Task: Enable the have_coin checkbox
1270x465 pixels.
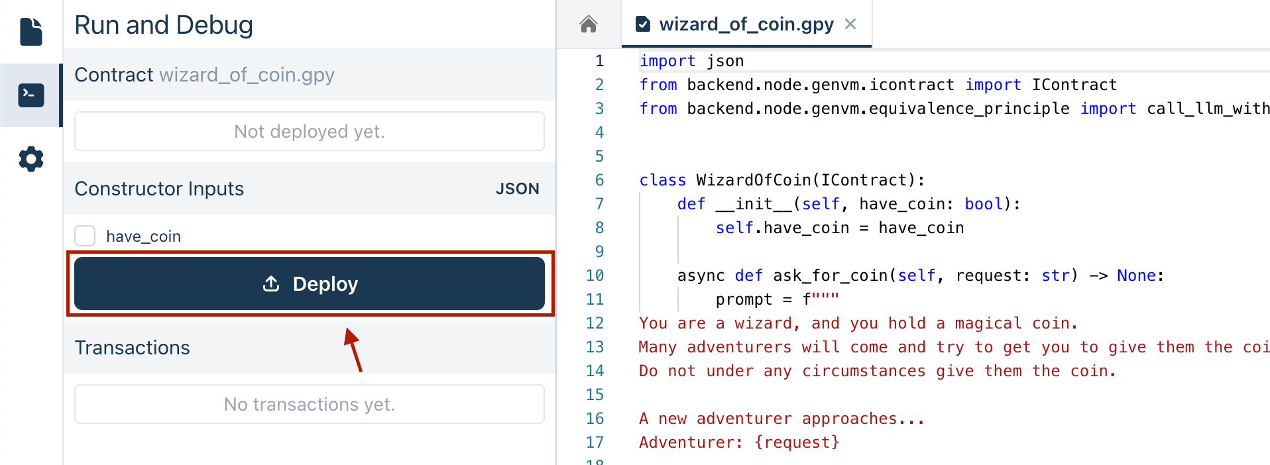Action: (x=85, y=236)
